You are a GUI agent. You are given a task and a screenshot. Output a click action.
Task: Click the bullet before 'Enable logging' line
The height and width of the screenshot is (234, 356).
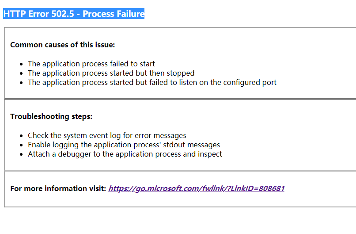click(22, 145)
